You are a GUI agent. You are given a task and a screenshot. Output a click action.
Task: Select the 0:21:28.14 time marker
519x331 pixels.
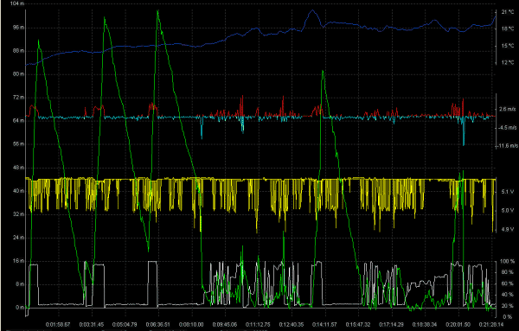click(x=491, y=325)
